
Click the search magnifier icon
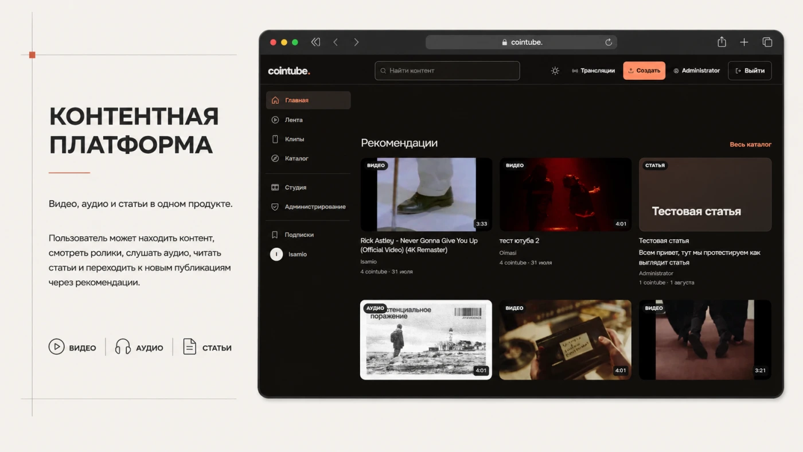tap(383, 71)
